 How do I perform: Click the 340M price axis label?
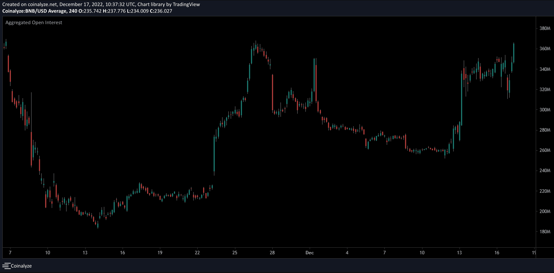(545, 69)
